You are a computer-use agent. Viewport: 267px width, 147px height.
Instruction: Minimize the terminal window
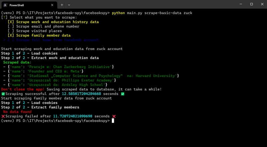[241, 4]
